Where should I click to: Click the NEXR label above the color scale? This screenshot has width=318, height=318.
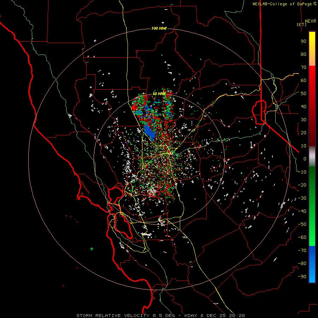pyautogui.click(x=310, y=21)
